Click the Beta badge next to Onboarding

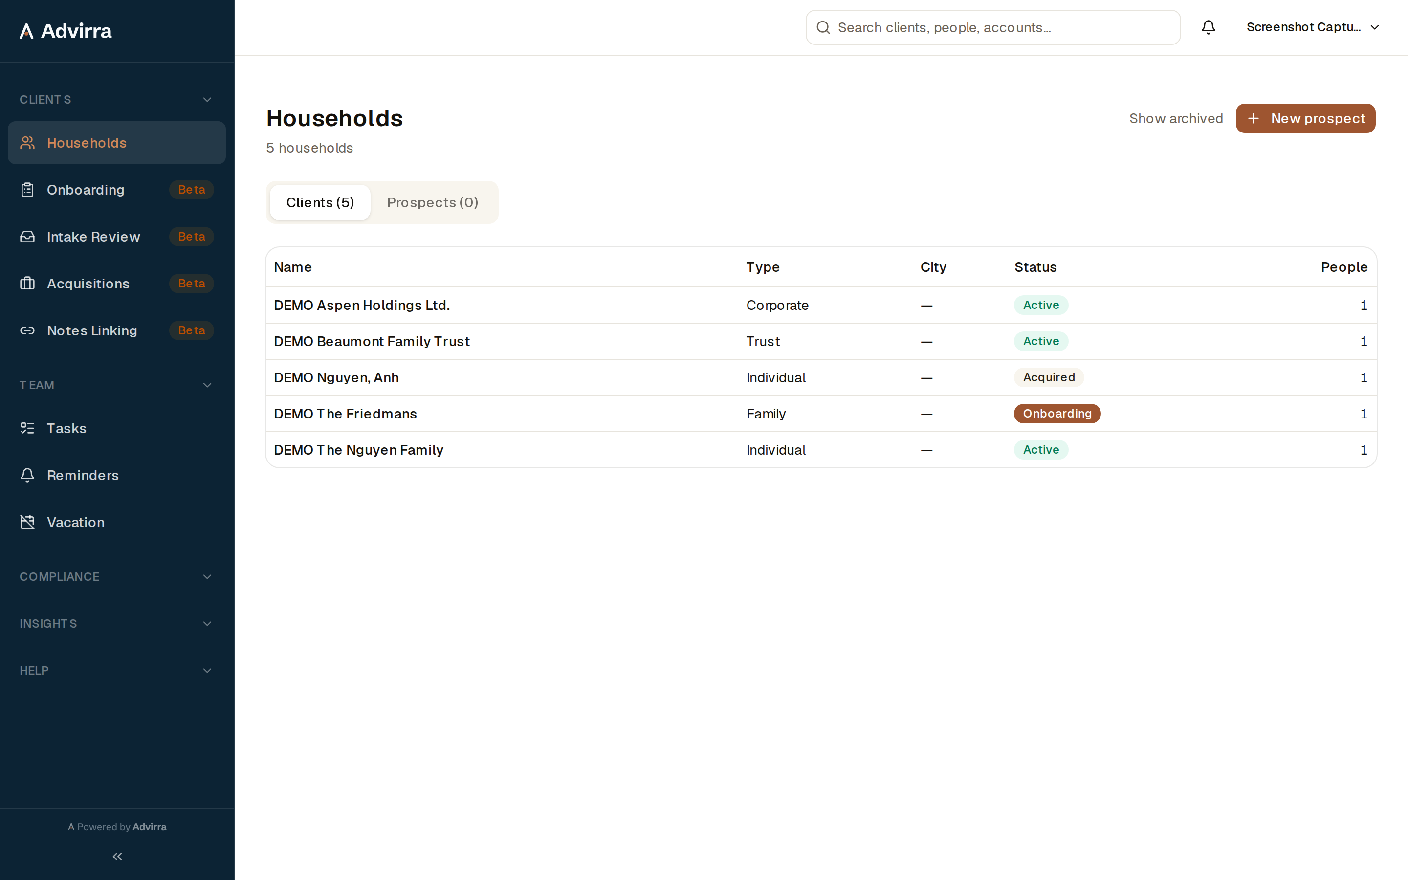[x=192, y=190]
